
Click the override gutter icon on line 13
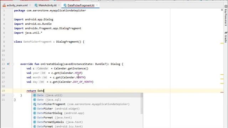8,64
